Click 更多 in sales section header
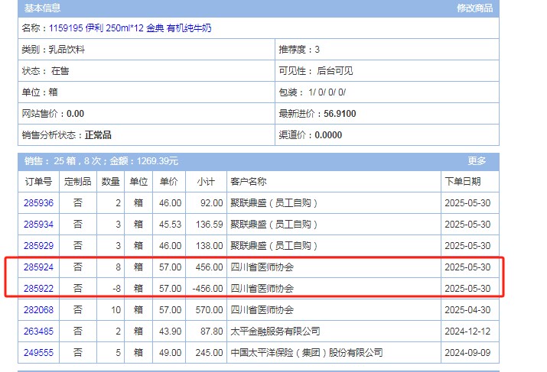 point(477,161)
